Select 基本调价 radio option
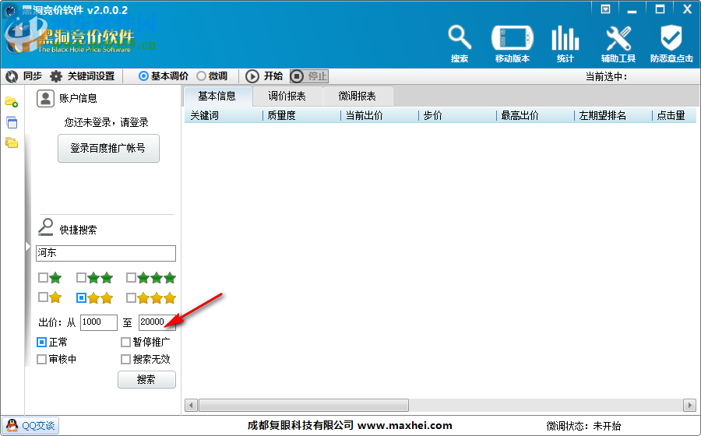 (x=143, y=76)
